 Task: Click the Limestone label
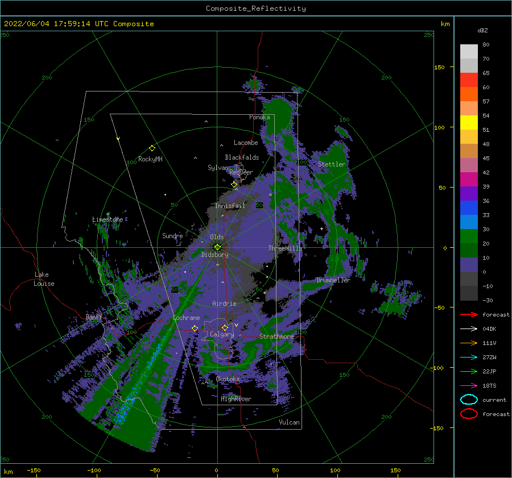tap(108, 219)
